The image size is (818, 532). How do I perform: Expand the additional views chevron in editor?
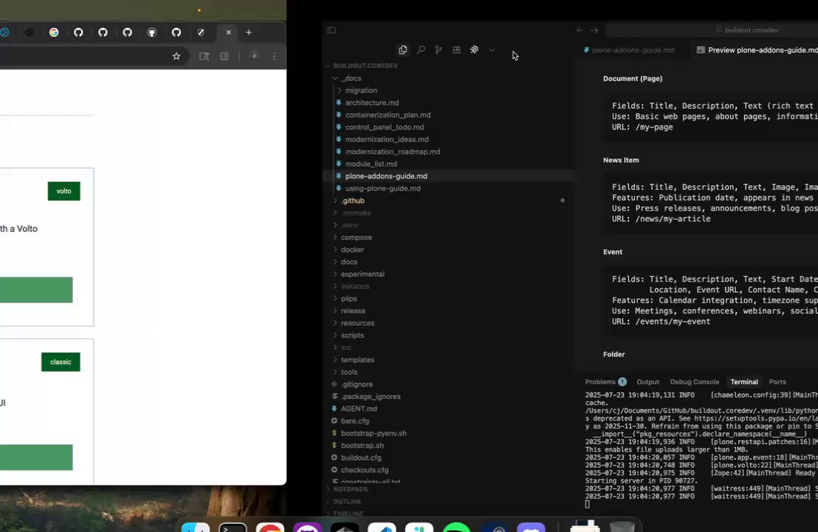click(492, 50)
